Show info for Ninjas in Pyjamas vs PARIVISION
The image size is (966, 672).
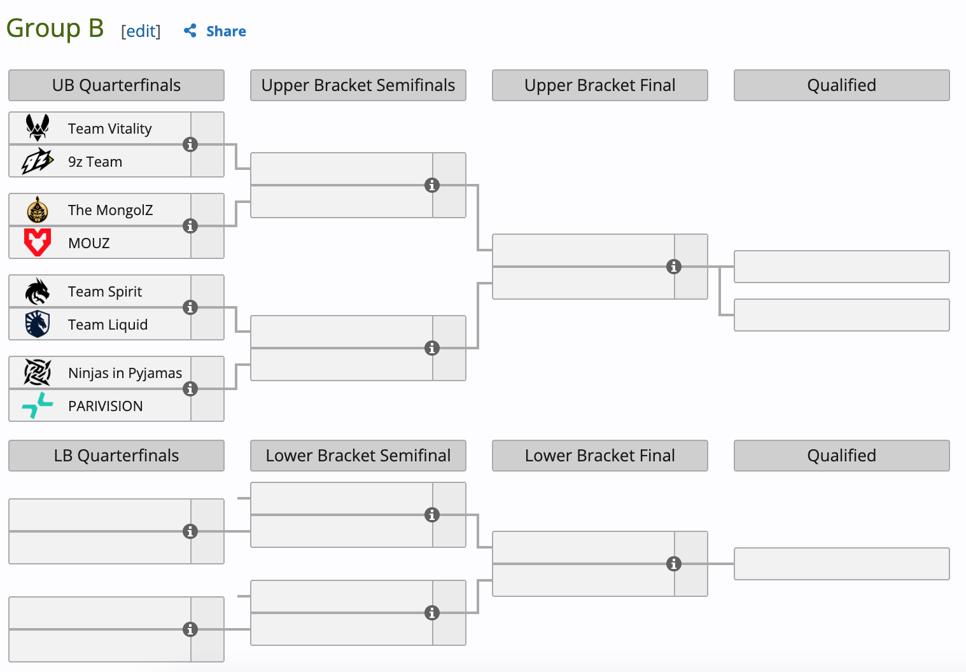coord(190,389)
